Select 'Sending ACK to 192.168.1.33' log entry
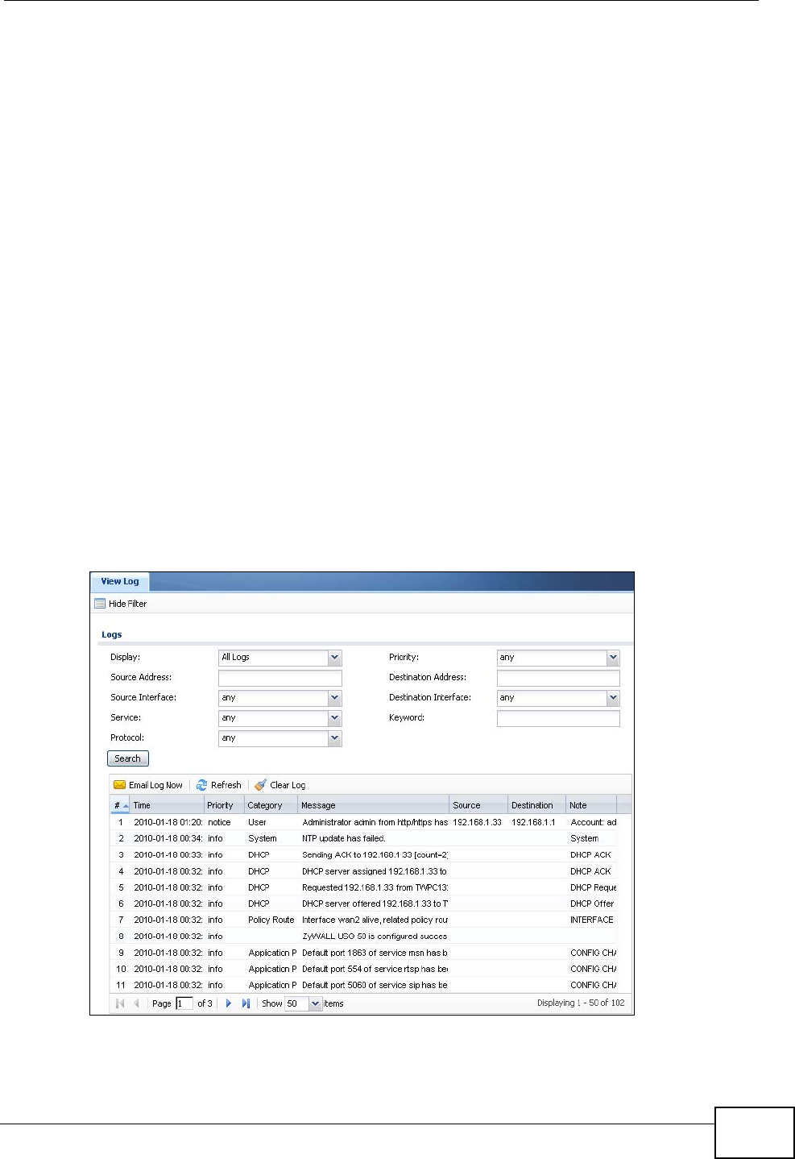 (x=375, y=855)
